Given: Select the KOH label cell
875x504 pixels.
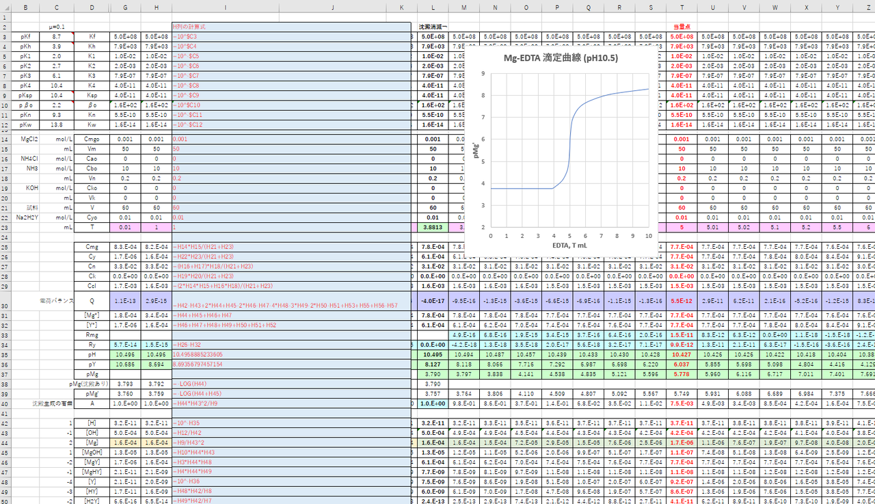Looking at the screenshot, I should (x=25, y=187).
